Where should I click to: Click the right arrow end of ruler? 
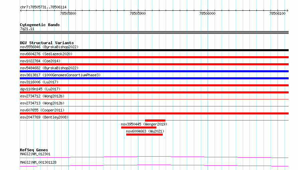click(x=287, y=10)
